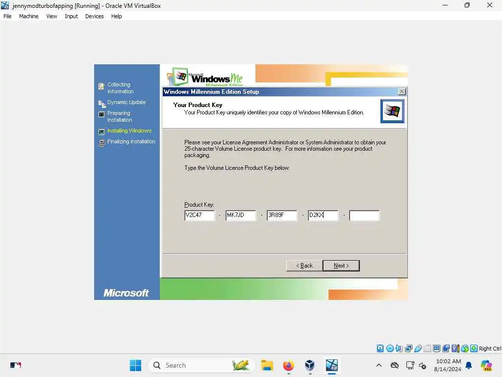Open the MLB widget on the taskbar

tap(16, 365)
